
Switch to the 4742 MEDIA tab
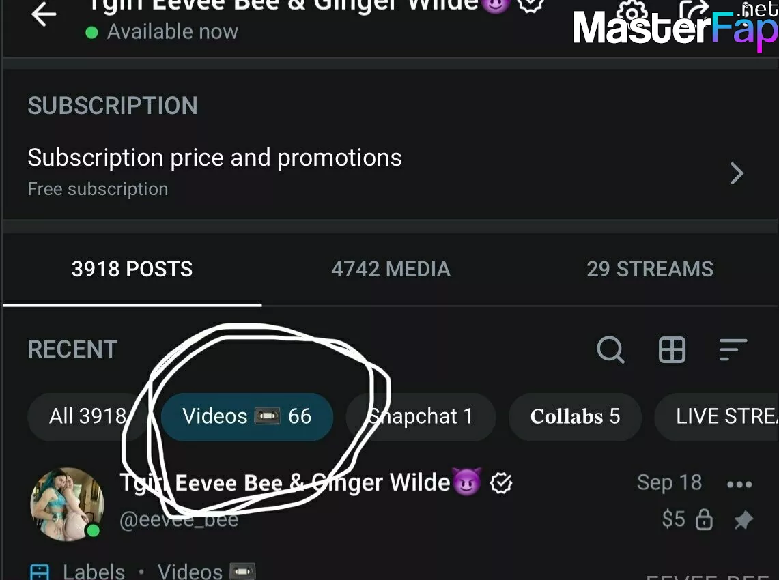(x=391, y=269)
